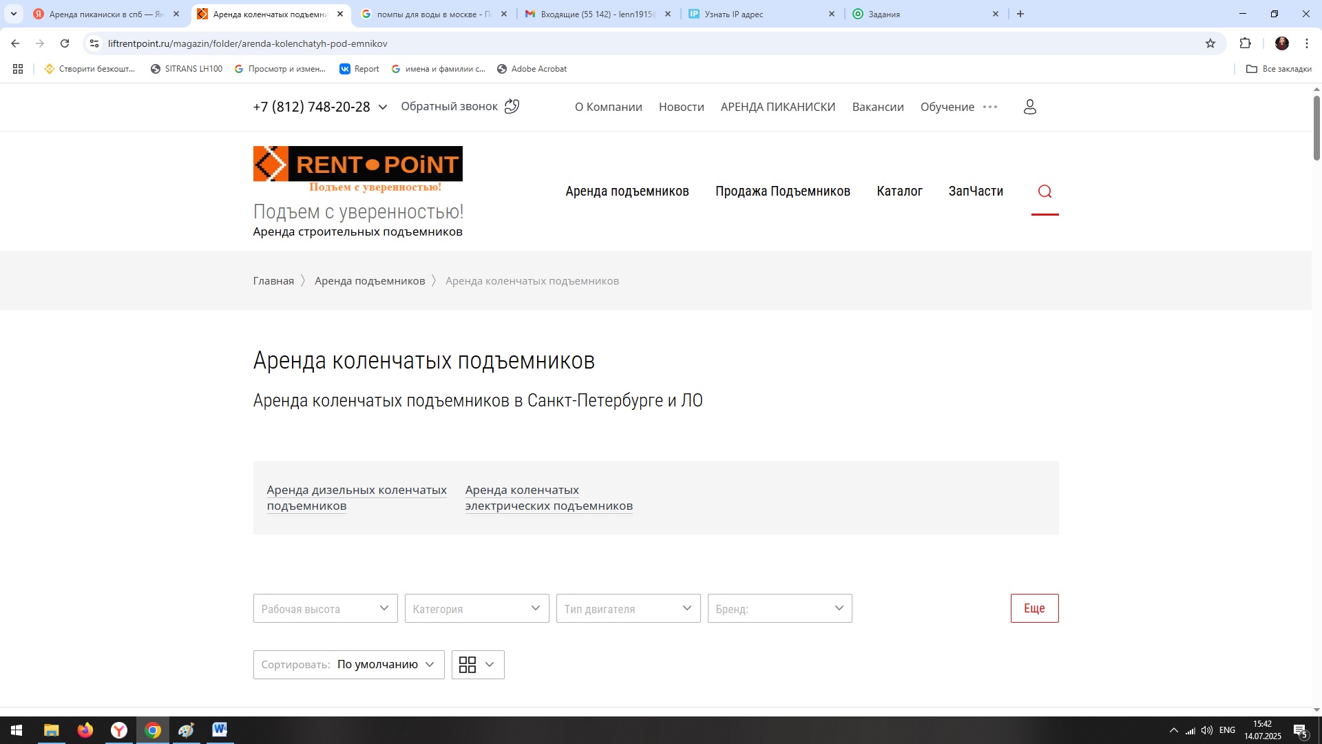Viewport: 1322px width, 744px height.
Task: Click the browser back arrow
Action: pyautogui.click(x=15, y=43)
